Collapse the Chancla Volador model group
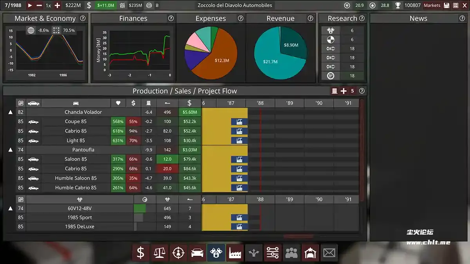 (11, 112)
